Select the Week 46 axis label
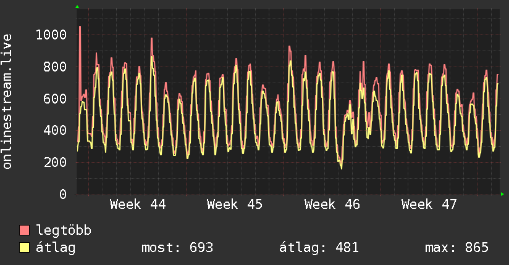Image resolution: width=509 pixels, height=265 pixels. point(332,205)
